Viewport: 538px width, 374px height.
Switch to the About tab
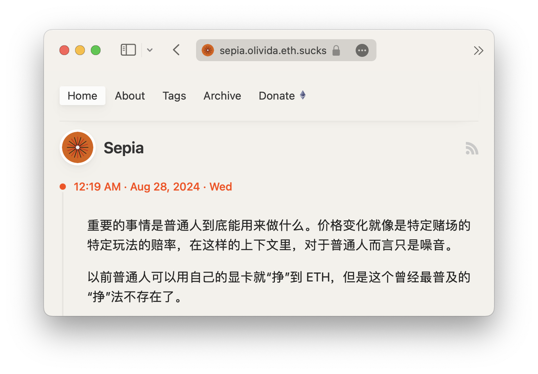point(130,96)
